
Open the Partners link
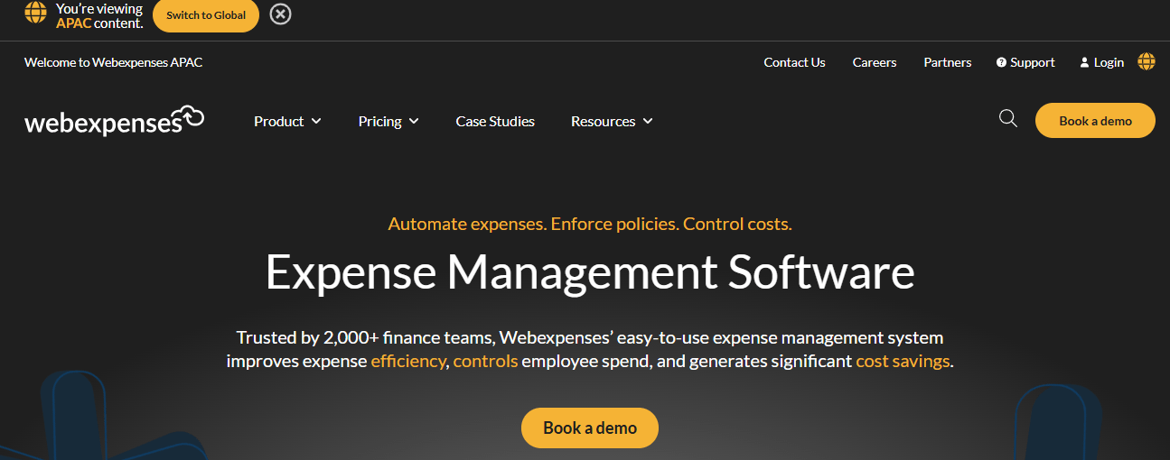pyautogui.click(x=947, y=62)
